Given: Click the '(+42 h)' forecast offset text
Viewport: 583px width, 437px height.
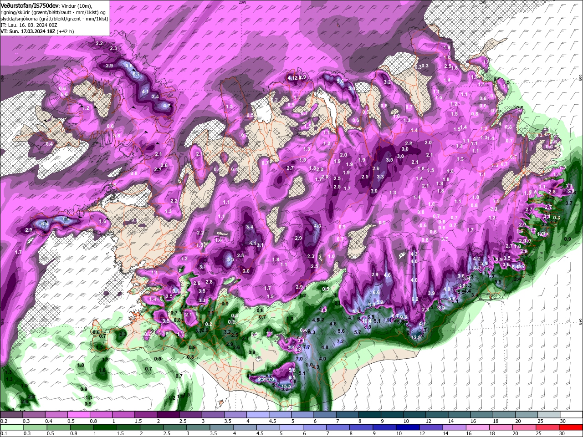Looking at the screenshot, I should [66, 31].
